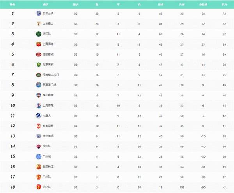Click the 山东泰山 team crest
234x193 pixels.
[39, 24]
